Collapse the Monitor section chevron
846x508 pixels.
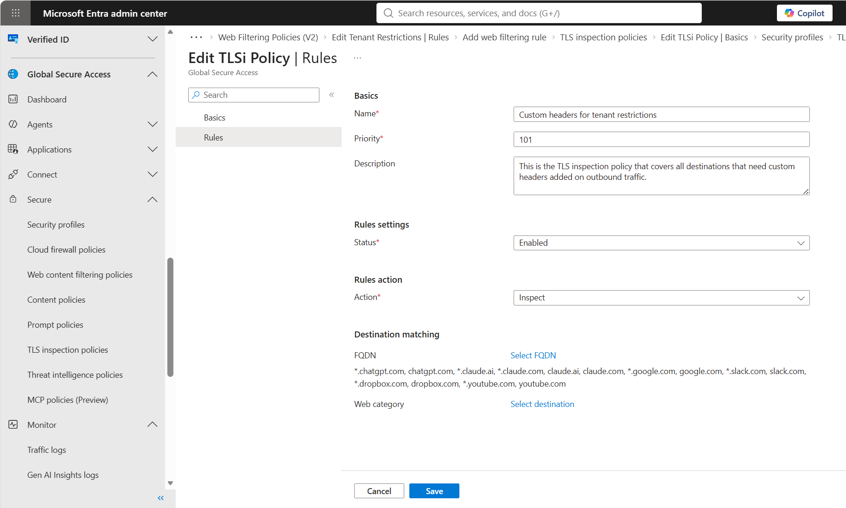point(153,425)
